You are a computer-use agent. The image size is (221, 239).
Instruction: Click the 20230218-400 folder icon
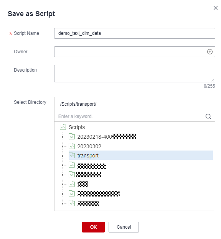pos(72,136)
